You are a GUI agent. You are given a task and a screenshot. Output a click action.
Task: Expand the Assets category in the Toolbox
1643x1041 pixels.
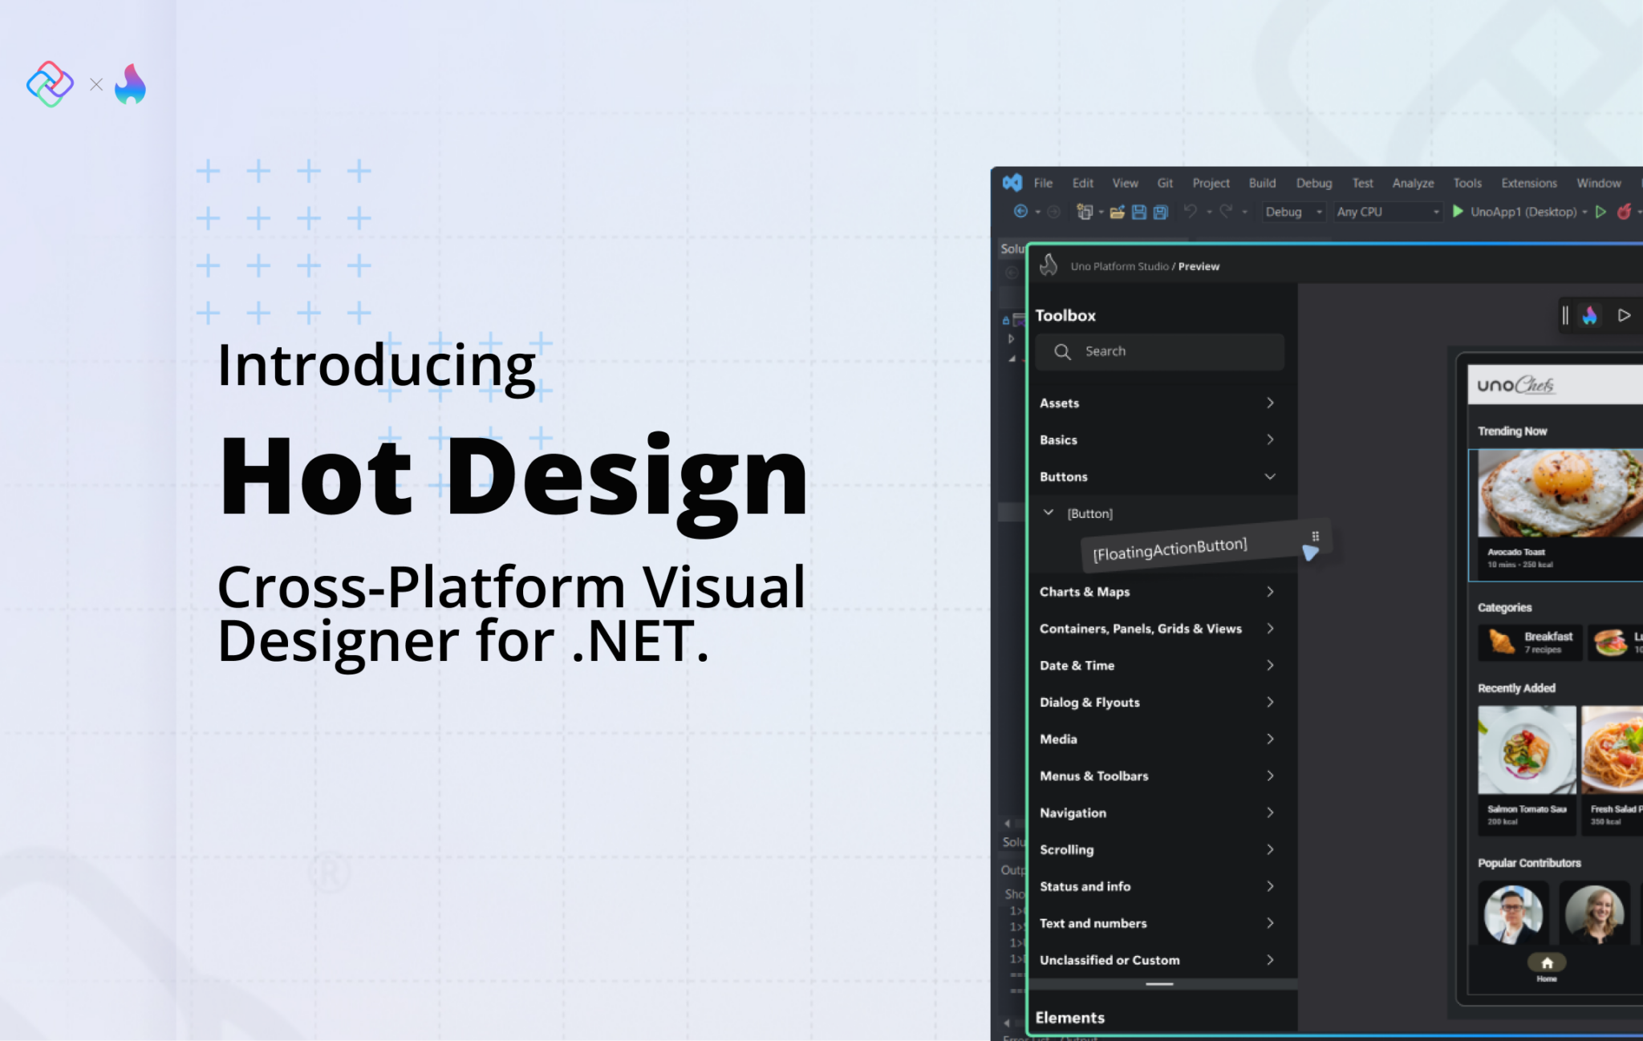(1270, 403)
